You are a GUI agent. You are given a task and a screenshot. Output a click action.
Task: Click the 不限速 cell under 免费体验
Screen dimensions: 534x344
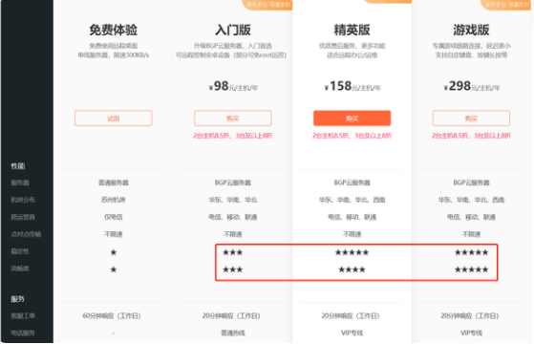click(114, 234)
